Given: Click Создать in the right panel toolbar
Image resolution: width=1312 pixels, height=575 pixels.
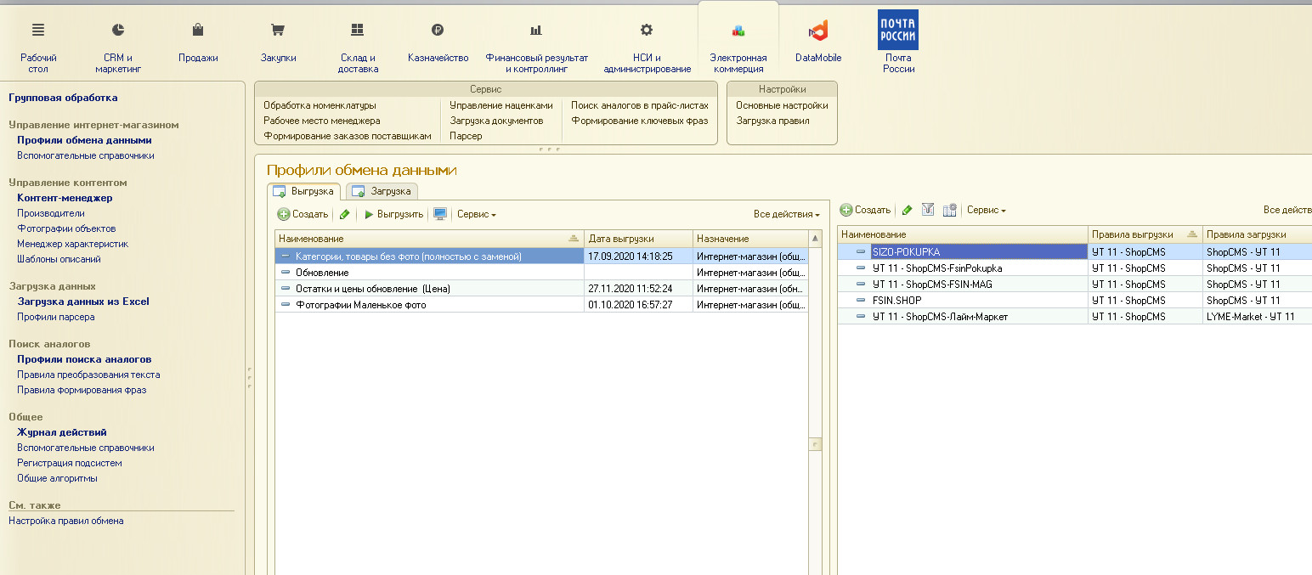Looking at the screenshot, I should (865, 210).
